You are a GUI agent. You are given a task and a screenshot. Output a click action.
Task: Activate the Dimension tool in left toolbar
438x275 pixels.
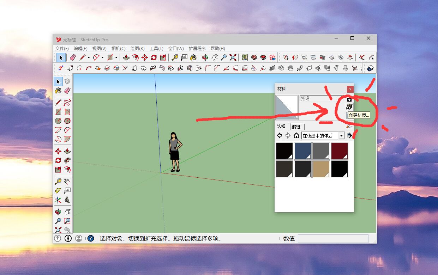(67, 182)
